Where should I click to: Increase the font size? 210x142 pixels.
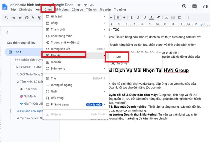124,17
